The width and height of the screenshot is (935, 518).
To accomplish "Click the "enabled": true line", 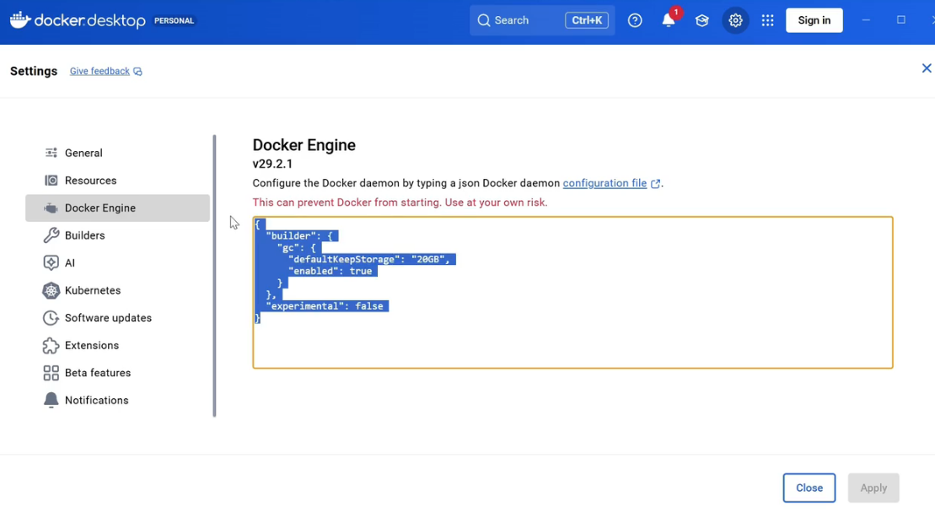I will (x=330, y=271).
